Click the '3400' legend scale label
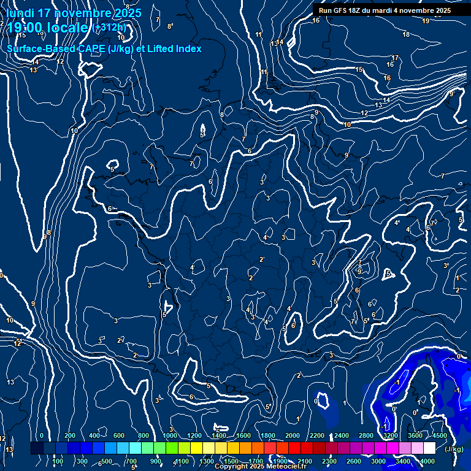The height and width of the screenshot is (471, 471). (403, 461)
